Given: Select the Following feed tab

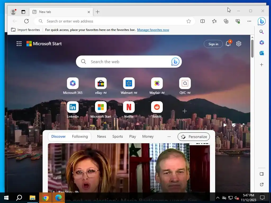Looking at the screenshot, I should (x=80, y=137).
